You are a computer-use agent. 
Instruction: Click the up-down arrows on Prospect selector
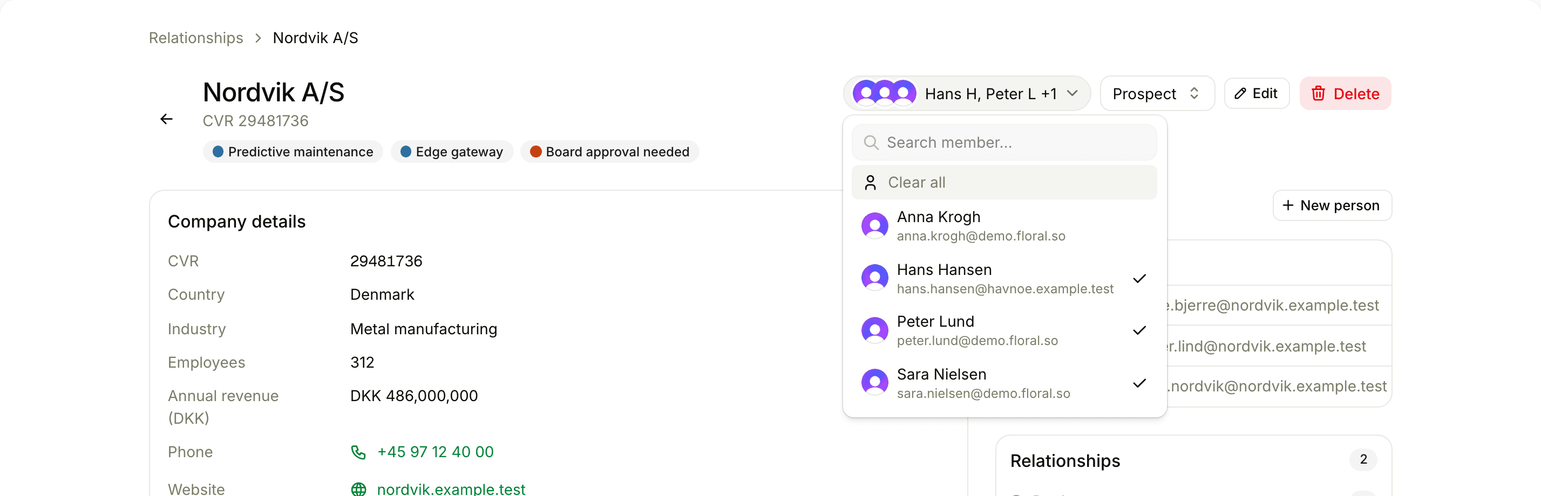pyautogui.click(x=1194, y=94)
